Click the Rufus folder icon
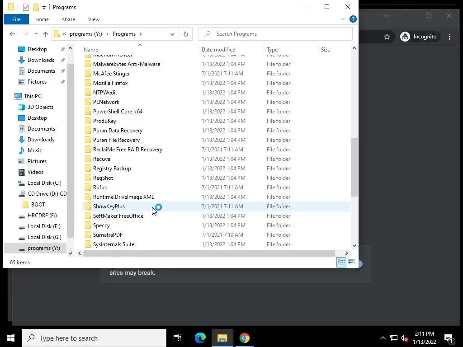463x347 pixels. [x=88, y=188]
